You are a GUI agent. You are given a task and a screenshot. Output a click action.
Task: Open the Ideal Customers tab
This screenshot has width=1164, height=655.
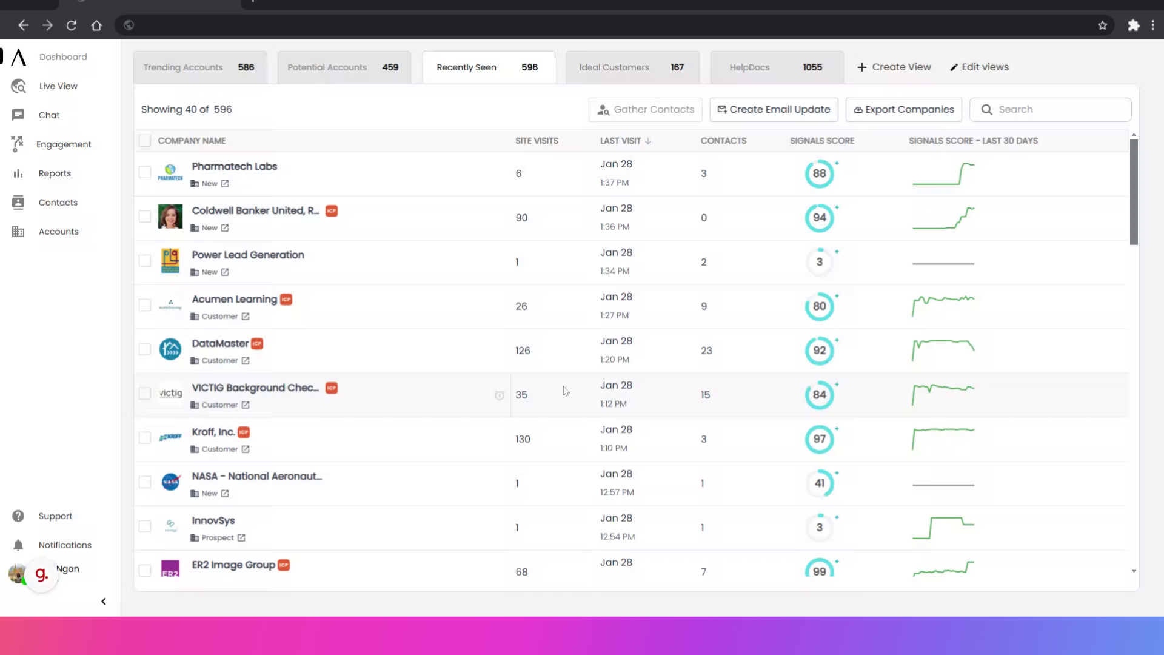pos(632,67)
